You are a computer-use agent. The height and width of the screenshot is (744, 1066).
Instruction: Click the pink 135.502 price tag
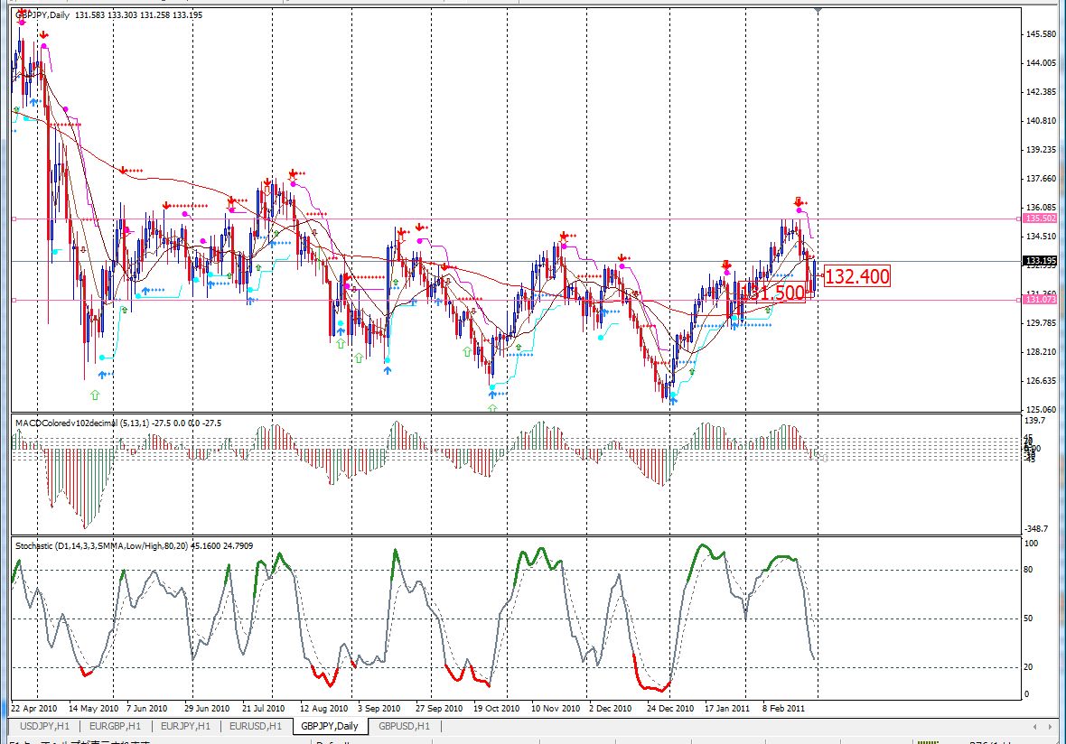pos(1040,219)
